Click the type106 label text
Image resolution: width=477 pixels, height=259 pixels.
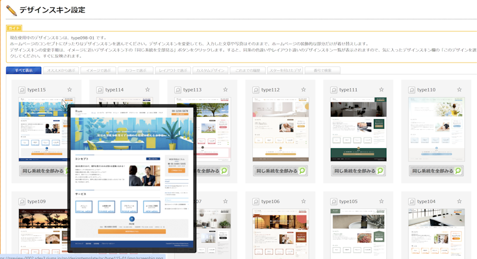coord(271,202)
